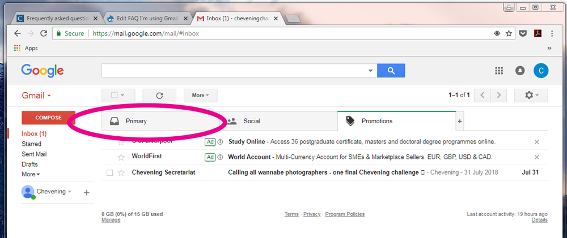Bookmark page using star icon
Viewport: 567px width, 238px height.
(509, 33)
